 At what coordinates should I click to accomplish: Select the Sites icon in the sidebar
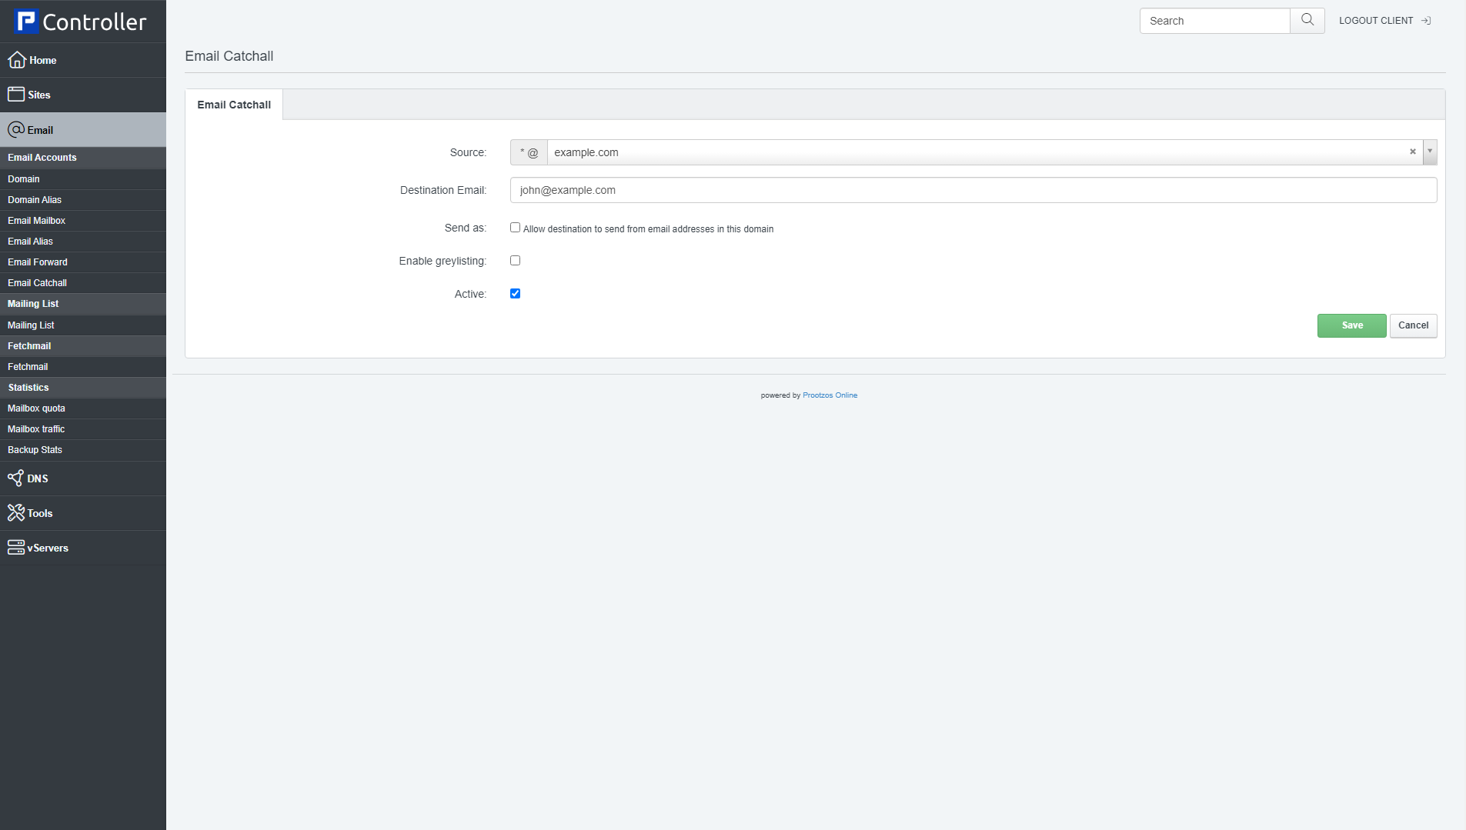click(16, 93)
